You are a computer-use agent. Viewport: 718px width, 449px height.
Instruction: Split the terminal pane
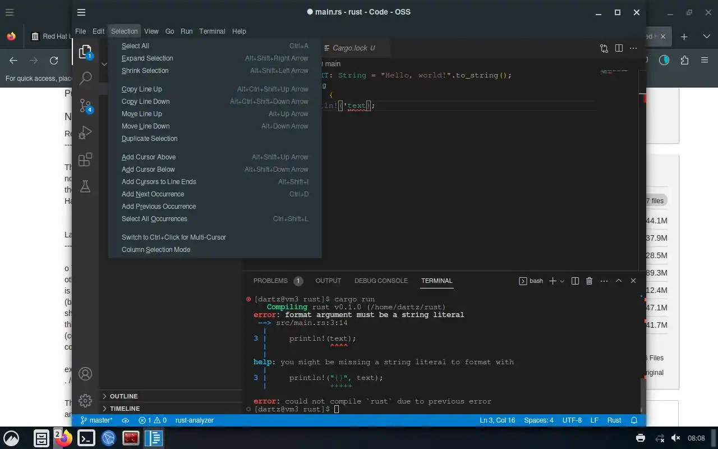pos(575,281)
